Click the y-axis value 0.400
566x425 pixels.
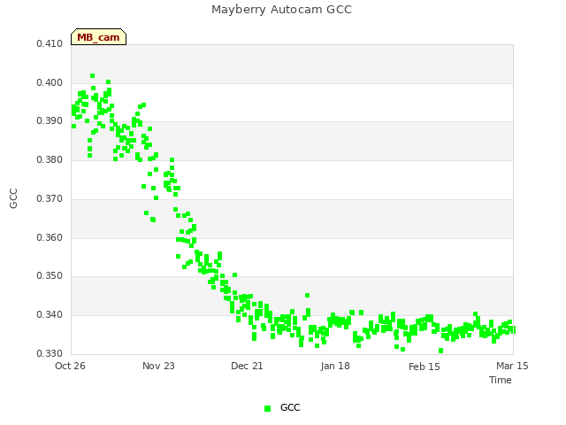pyautogui.click(x=50, y=82)
